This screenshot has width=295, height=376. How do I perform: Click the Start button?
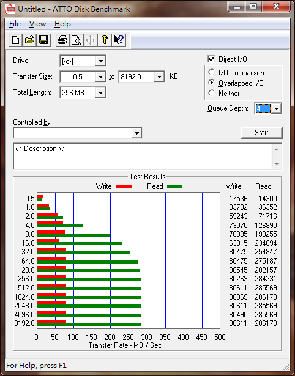261,133
